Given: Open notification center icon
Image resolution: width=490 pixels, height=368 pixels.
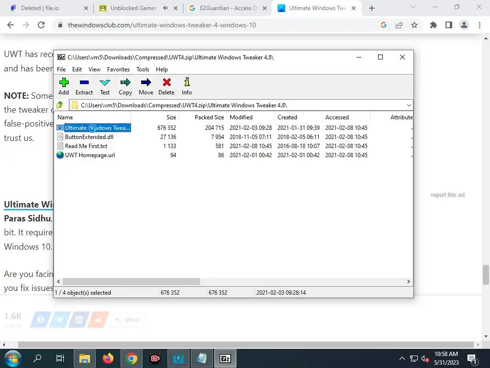Looking at the screenshot, I should [x=471, y=359].
